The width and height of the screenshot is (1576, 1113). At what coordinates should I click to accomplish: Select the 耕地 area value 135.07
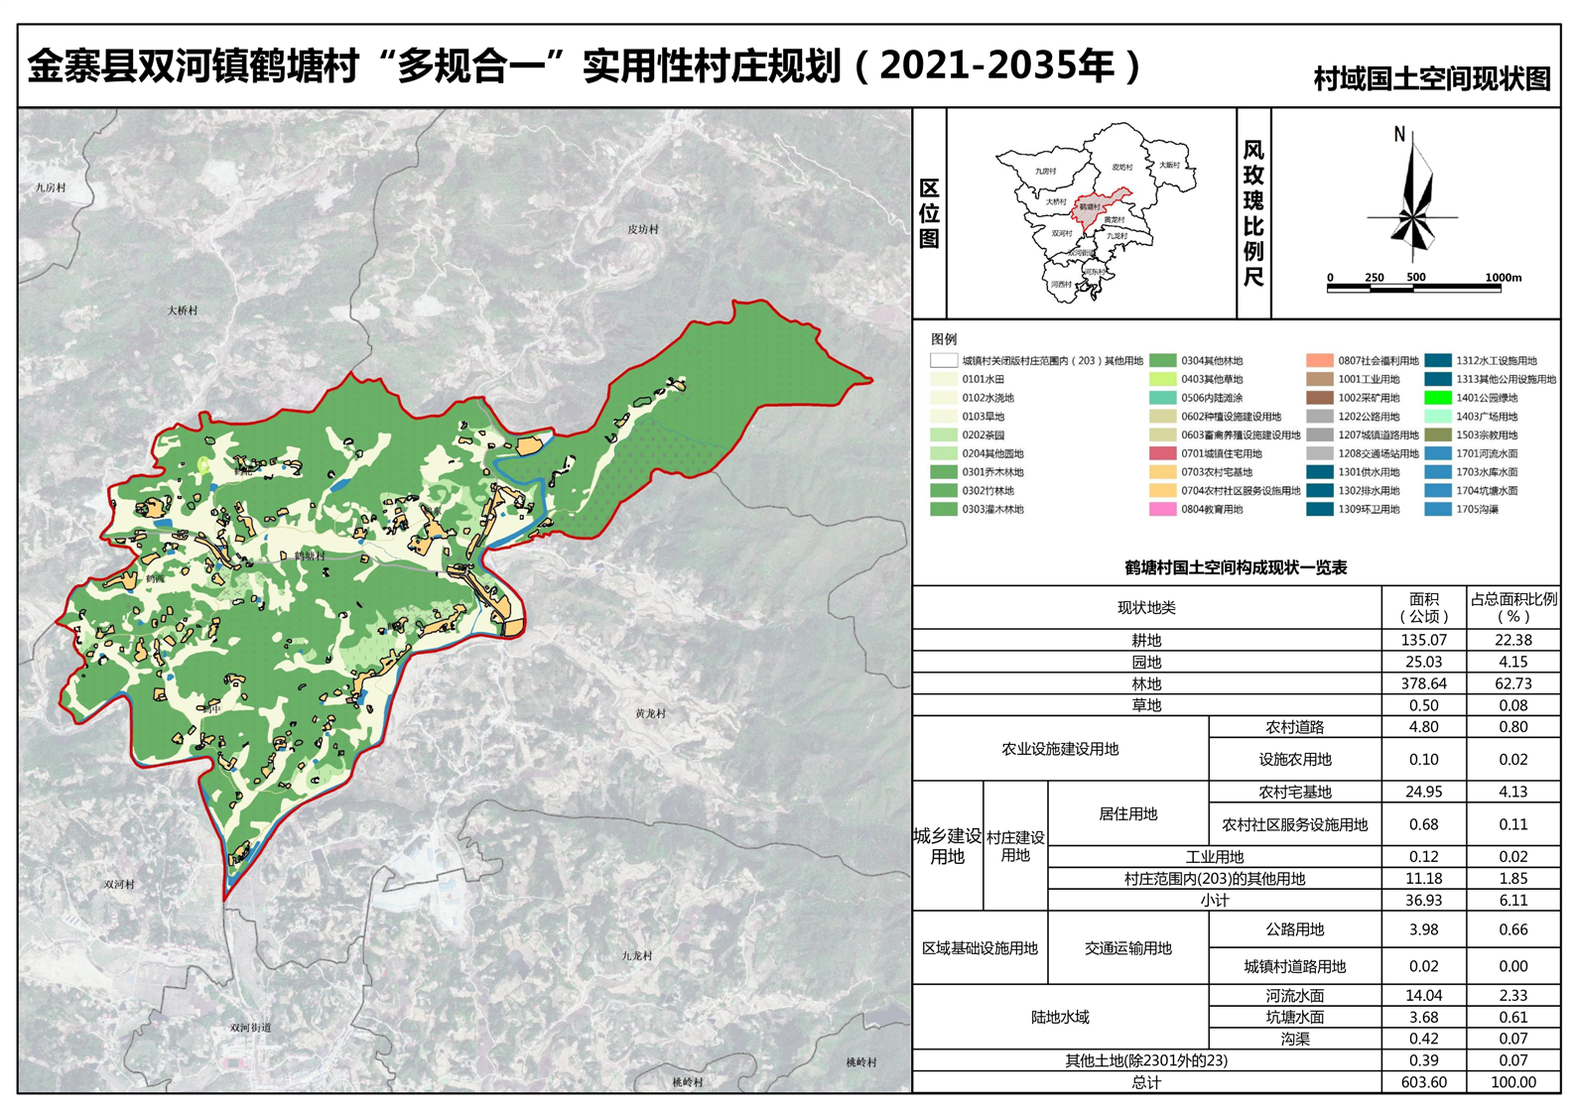point(1423,641)
